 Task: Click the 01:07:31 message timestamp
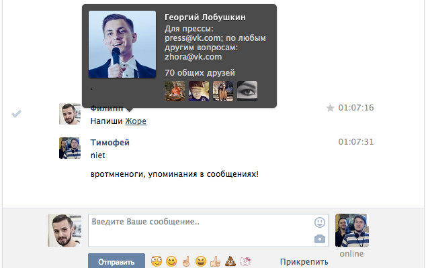[x=355, y=141]
